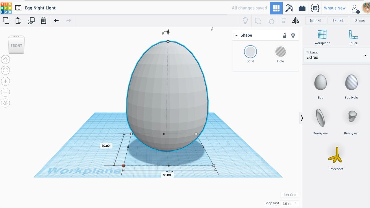The height and width of the screenshot is (208, 370).
Task: Select the Ruler tool
Action: click(354, 37)
